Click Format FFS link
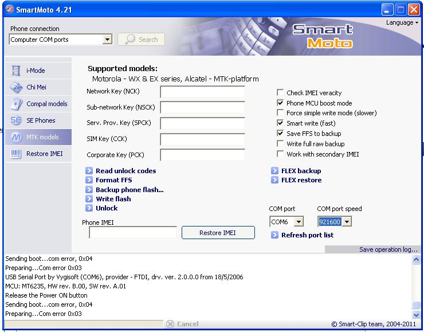The image size is (424, 332). click(114, 180)
